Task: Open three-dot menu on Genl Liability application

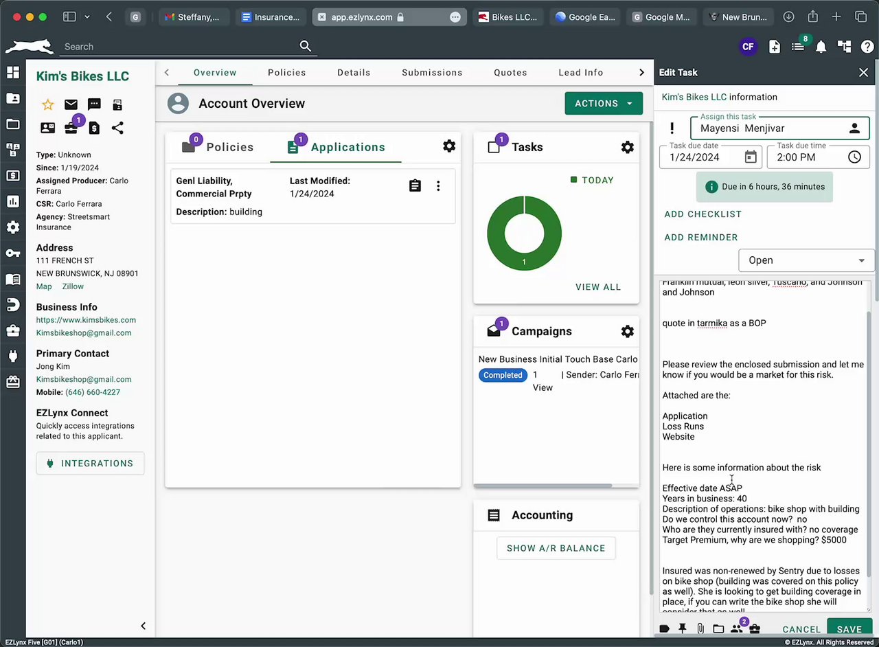Action: click(x=438, y=186)
